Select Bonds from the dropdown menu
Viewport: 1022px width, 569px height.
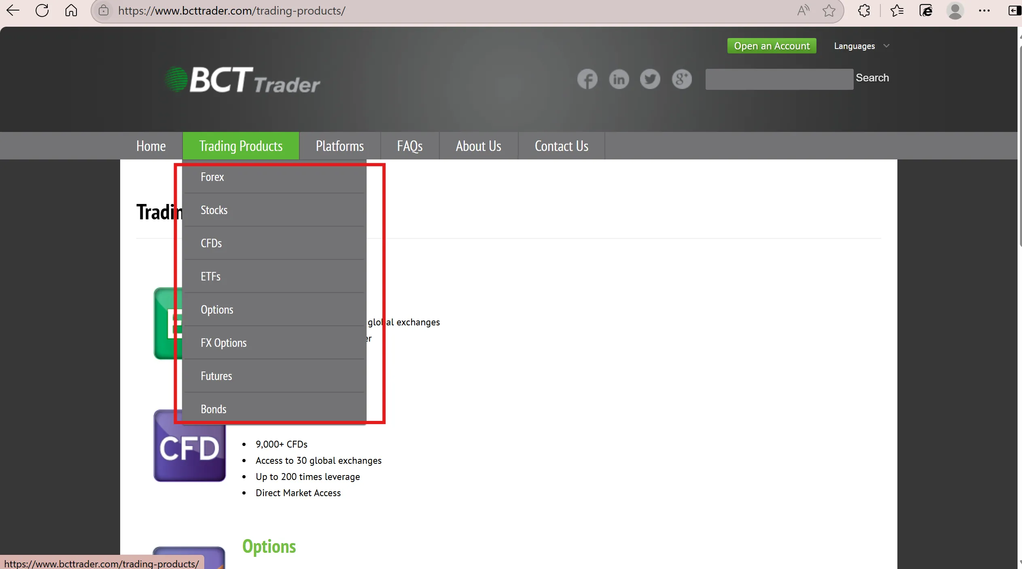[274, 409]
